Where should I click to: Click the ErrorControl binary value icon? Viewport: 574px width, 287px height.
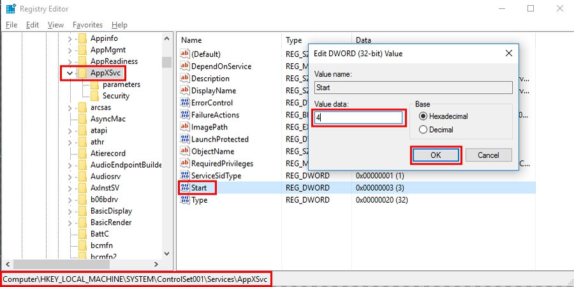(x=185, y=103)
